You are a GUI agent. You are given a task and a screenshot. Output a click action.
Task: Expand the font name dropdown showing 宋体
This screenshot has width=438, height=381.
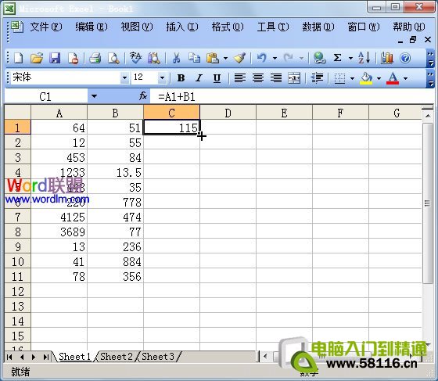[x=124, y=77]
